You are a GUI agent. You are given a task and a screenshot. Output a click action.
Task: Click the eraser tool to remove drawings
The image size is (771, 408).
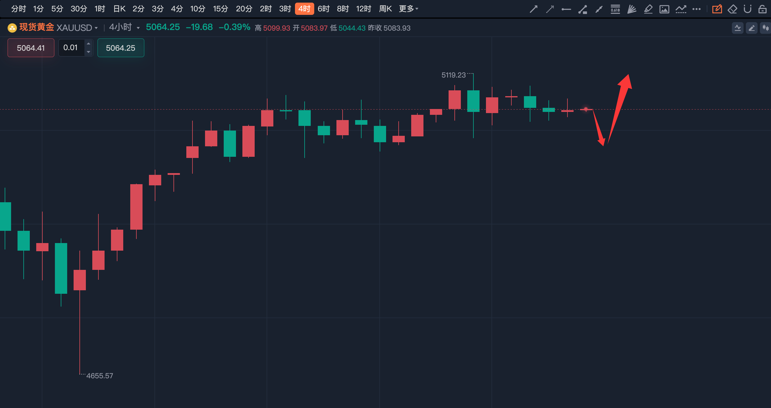[x=732, y=9]
